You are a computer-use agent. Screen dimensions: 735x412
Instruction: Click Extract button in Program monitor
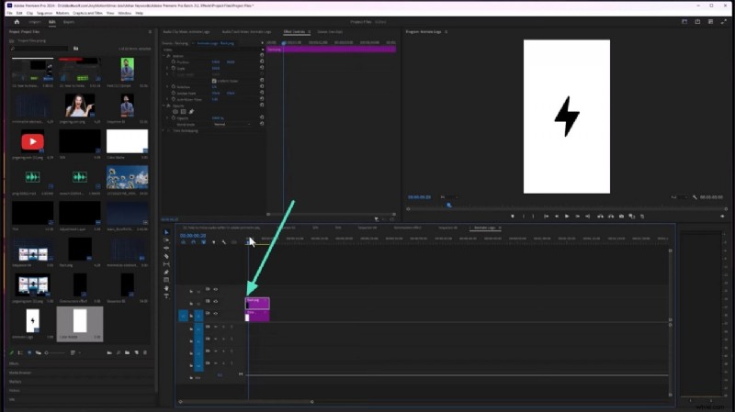(x=611, y=217)
